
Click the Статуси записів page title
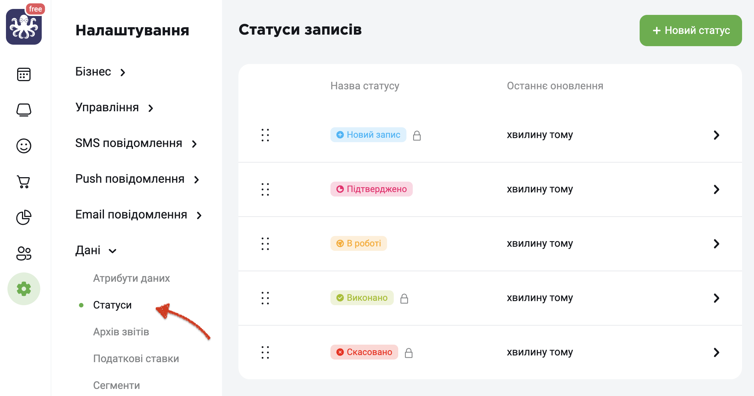(x=300, y=29)
